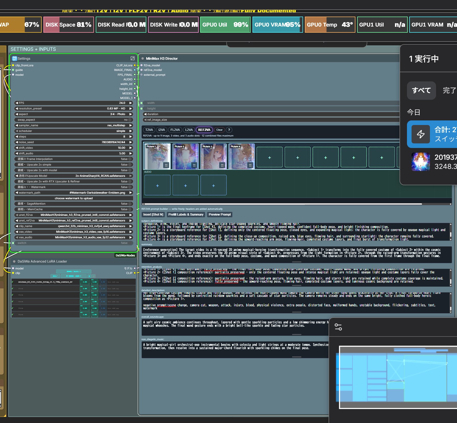Open the clip_name dropdown
457x423 pixels.
click(74, 226)
